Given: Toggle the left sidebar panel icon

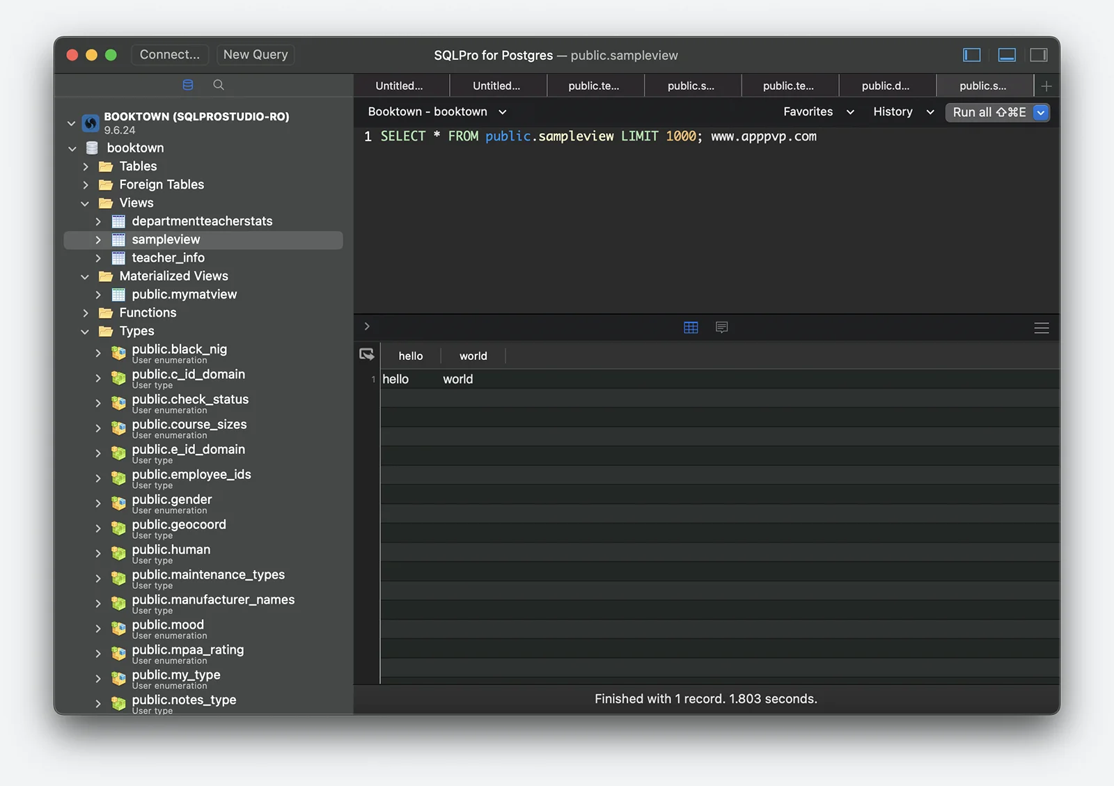Looking at the screenshot, I should [972, 55].
